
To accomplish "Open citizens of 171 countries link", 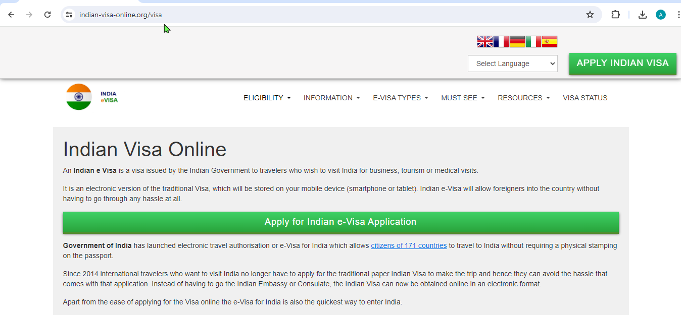I will click(409, 245).
